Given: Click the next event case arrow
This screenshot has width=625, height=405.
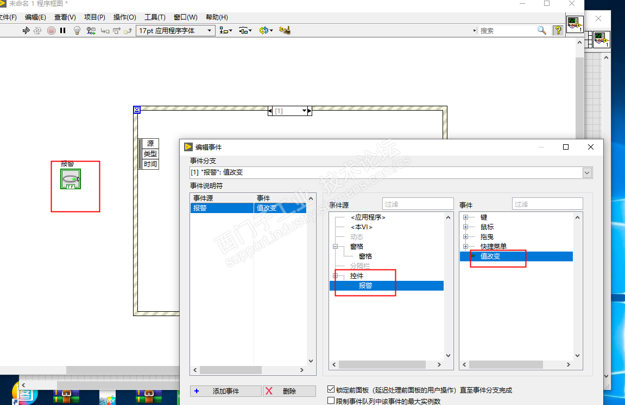Looking at the screenshot, I should pyautogui.click(x=310, y=111).
